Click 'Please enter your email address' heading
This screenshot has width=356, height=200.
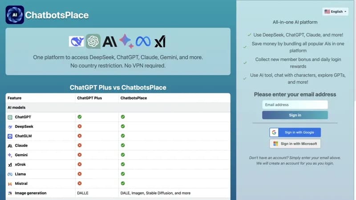tap(295, 95)
